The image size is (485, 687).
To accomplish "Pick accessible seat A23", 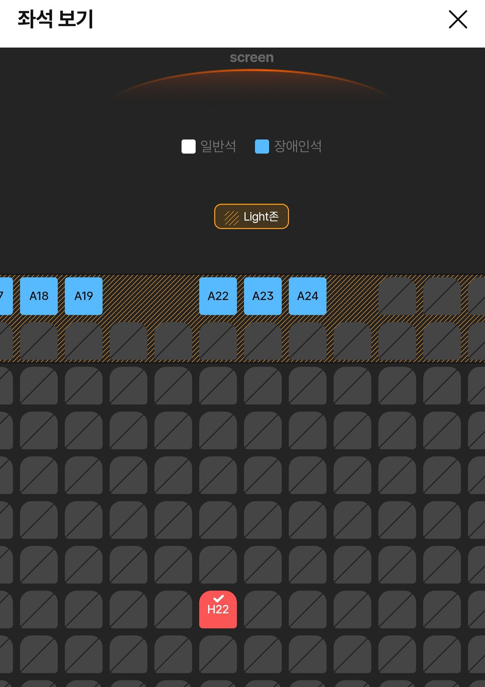I will pyautogui.click(x=263, y=296).
